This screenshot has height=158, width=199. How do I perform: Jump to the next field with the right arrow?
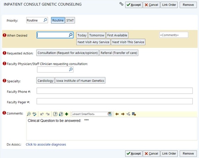pos(123,114)
